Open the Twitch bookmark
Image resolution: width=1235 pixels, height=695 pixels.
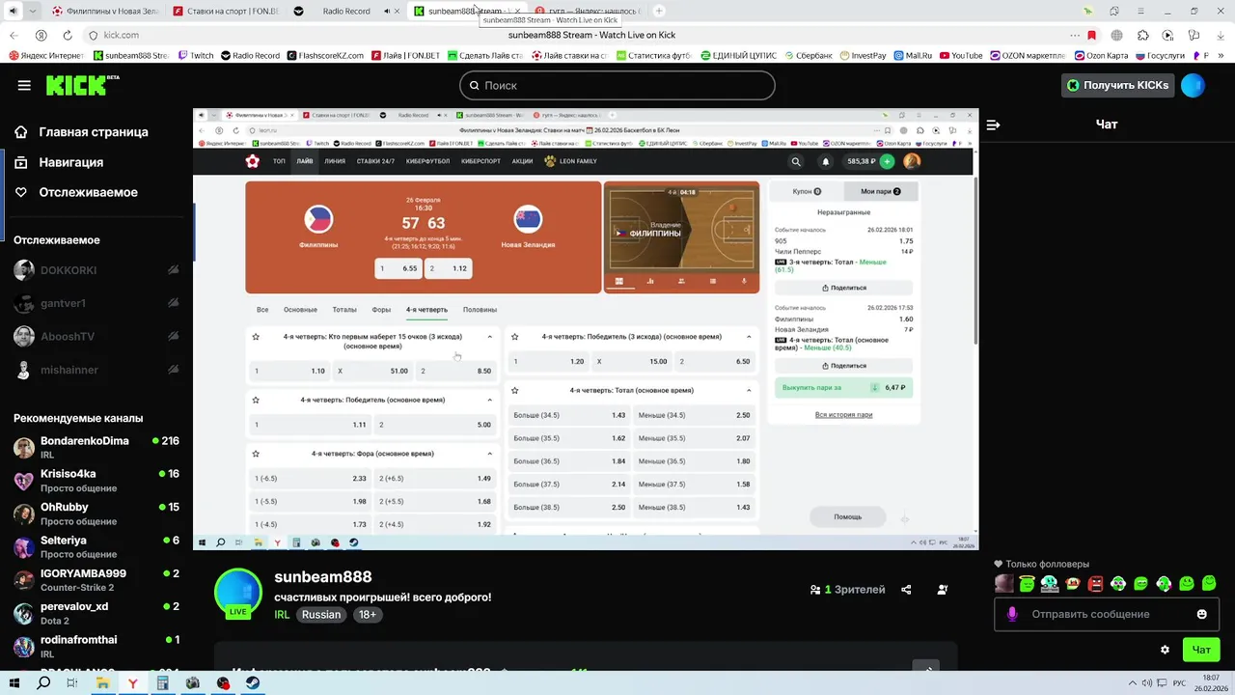196,56
